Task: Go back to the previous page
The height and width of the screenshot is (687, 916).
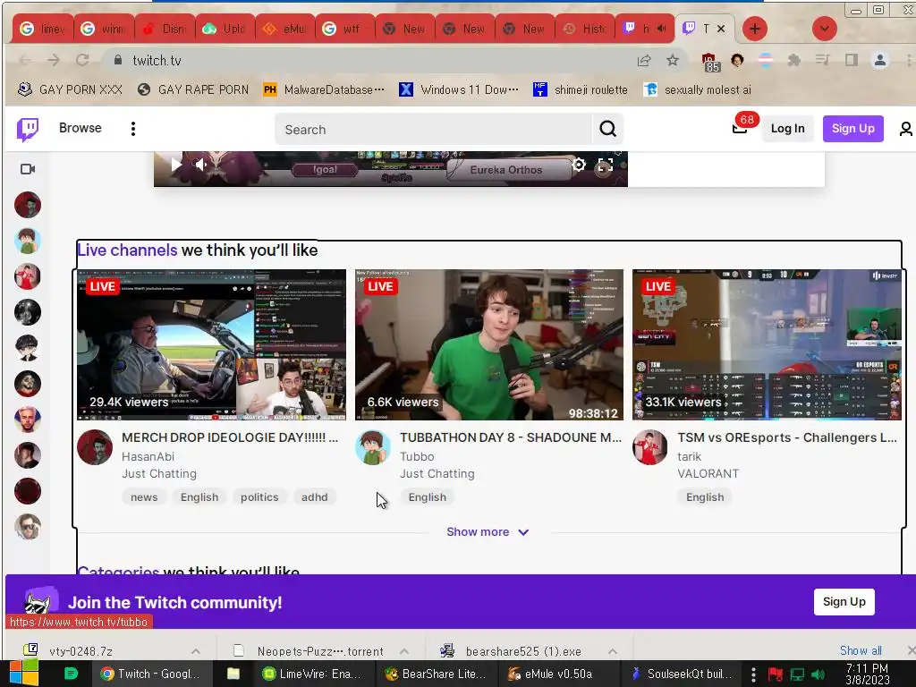Action: (x=24, y=60)
